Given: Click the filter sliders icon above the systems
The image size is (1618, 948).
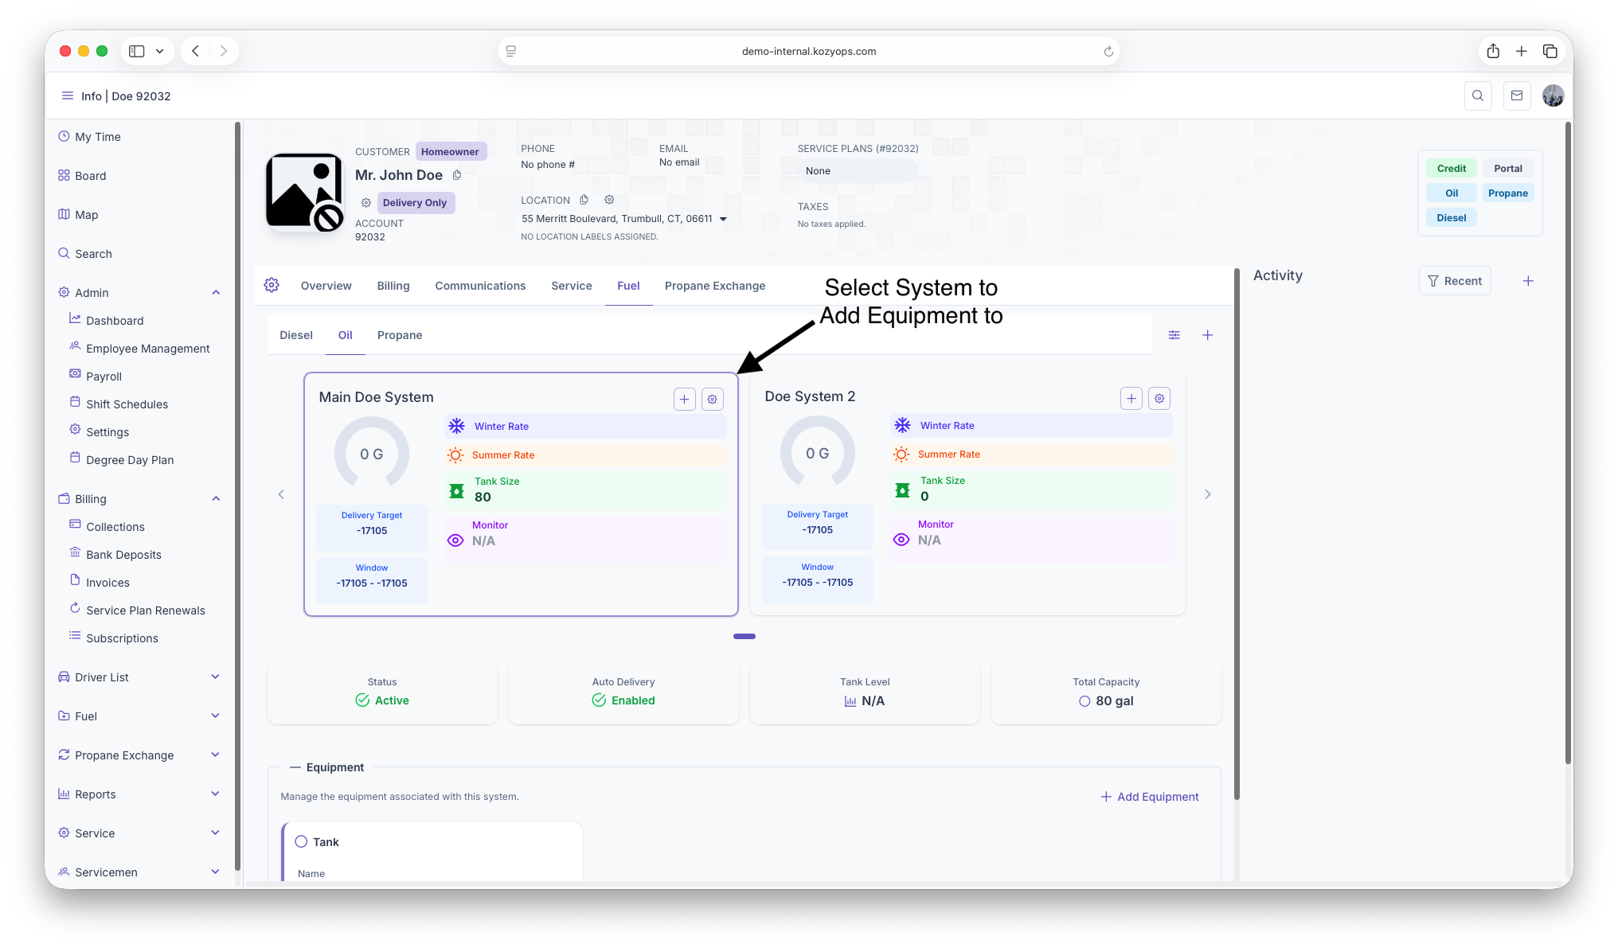Looking at the screenshot, I should pos(1174,335).
